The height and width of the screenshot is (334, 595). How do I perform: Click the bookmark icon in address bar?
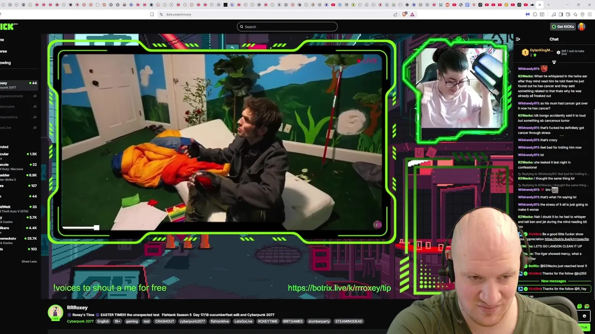152,14
